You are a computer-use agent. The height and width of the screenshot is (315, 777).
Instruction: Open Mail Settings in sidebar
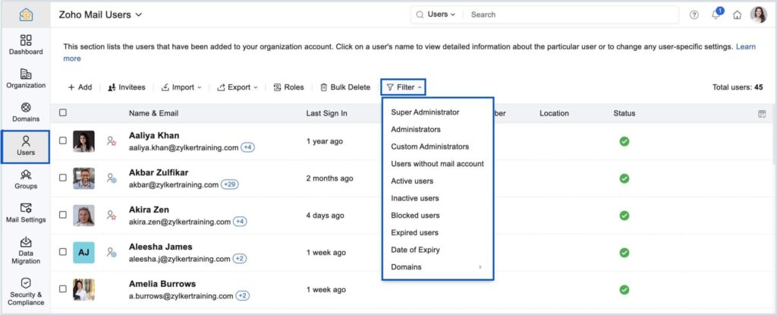point(26,213)
